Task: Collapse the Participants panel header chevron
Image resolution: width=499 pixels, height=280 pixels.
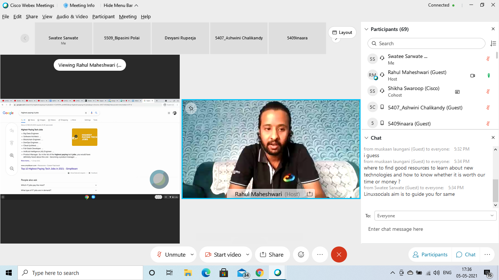Action: point(366,29)
